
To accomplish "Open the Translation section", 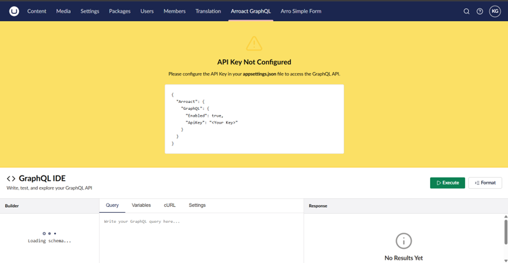I will [x=208, y=11].
